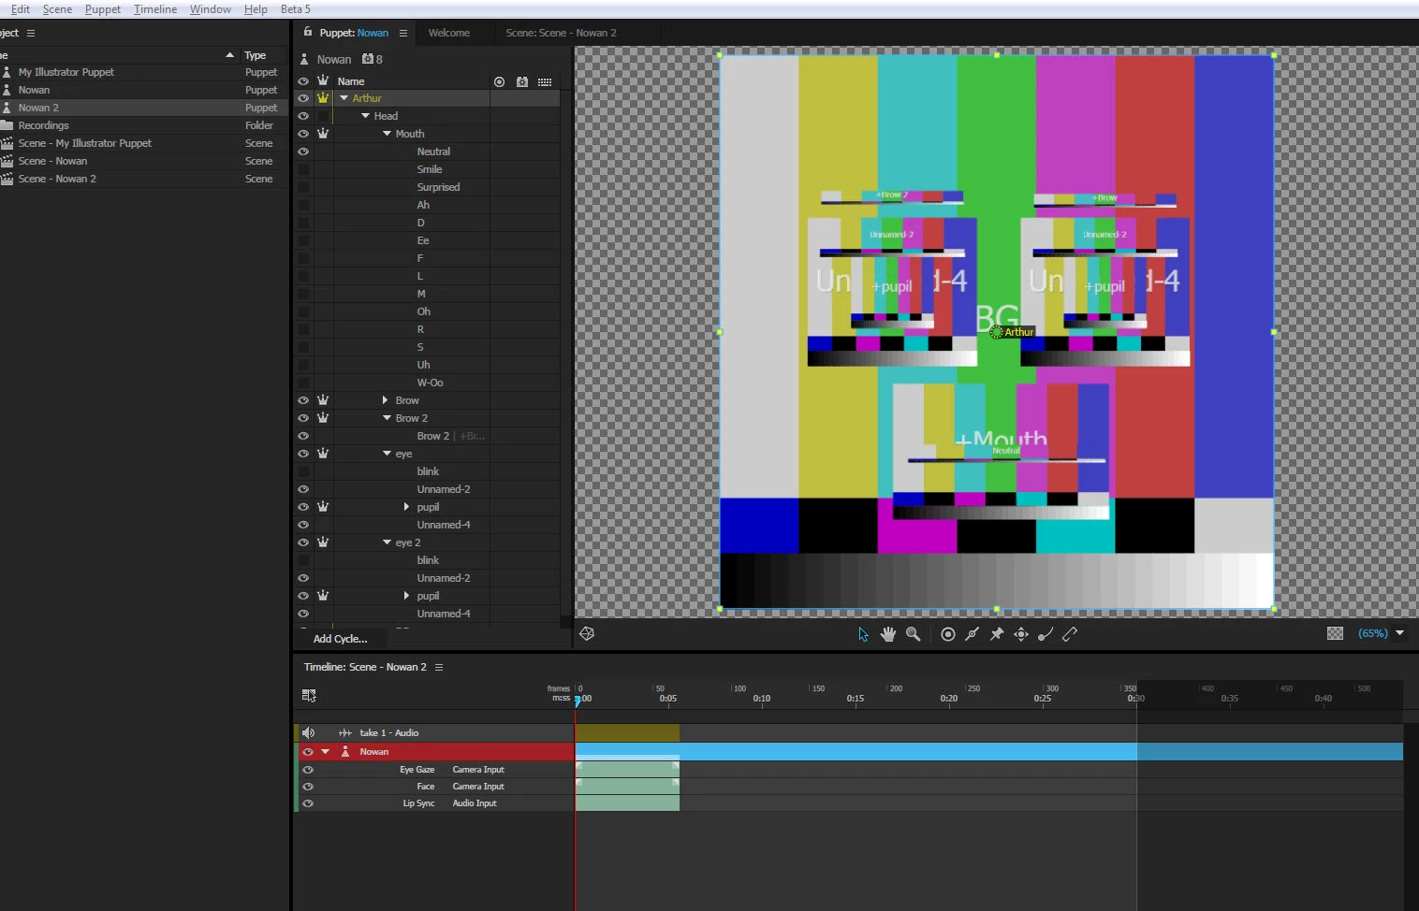Select the Hand tool in puppet toolbar
Viewport: 1419px width, 911px height.
[887, 634]
